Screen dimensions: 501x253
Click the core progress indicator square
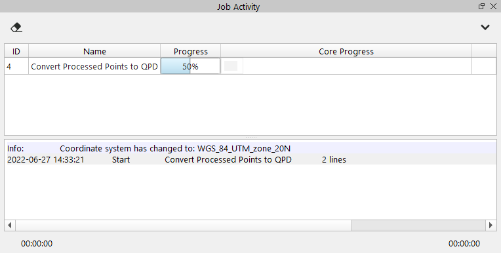[231, 66]
